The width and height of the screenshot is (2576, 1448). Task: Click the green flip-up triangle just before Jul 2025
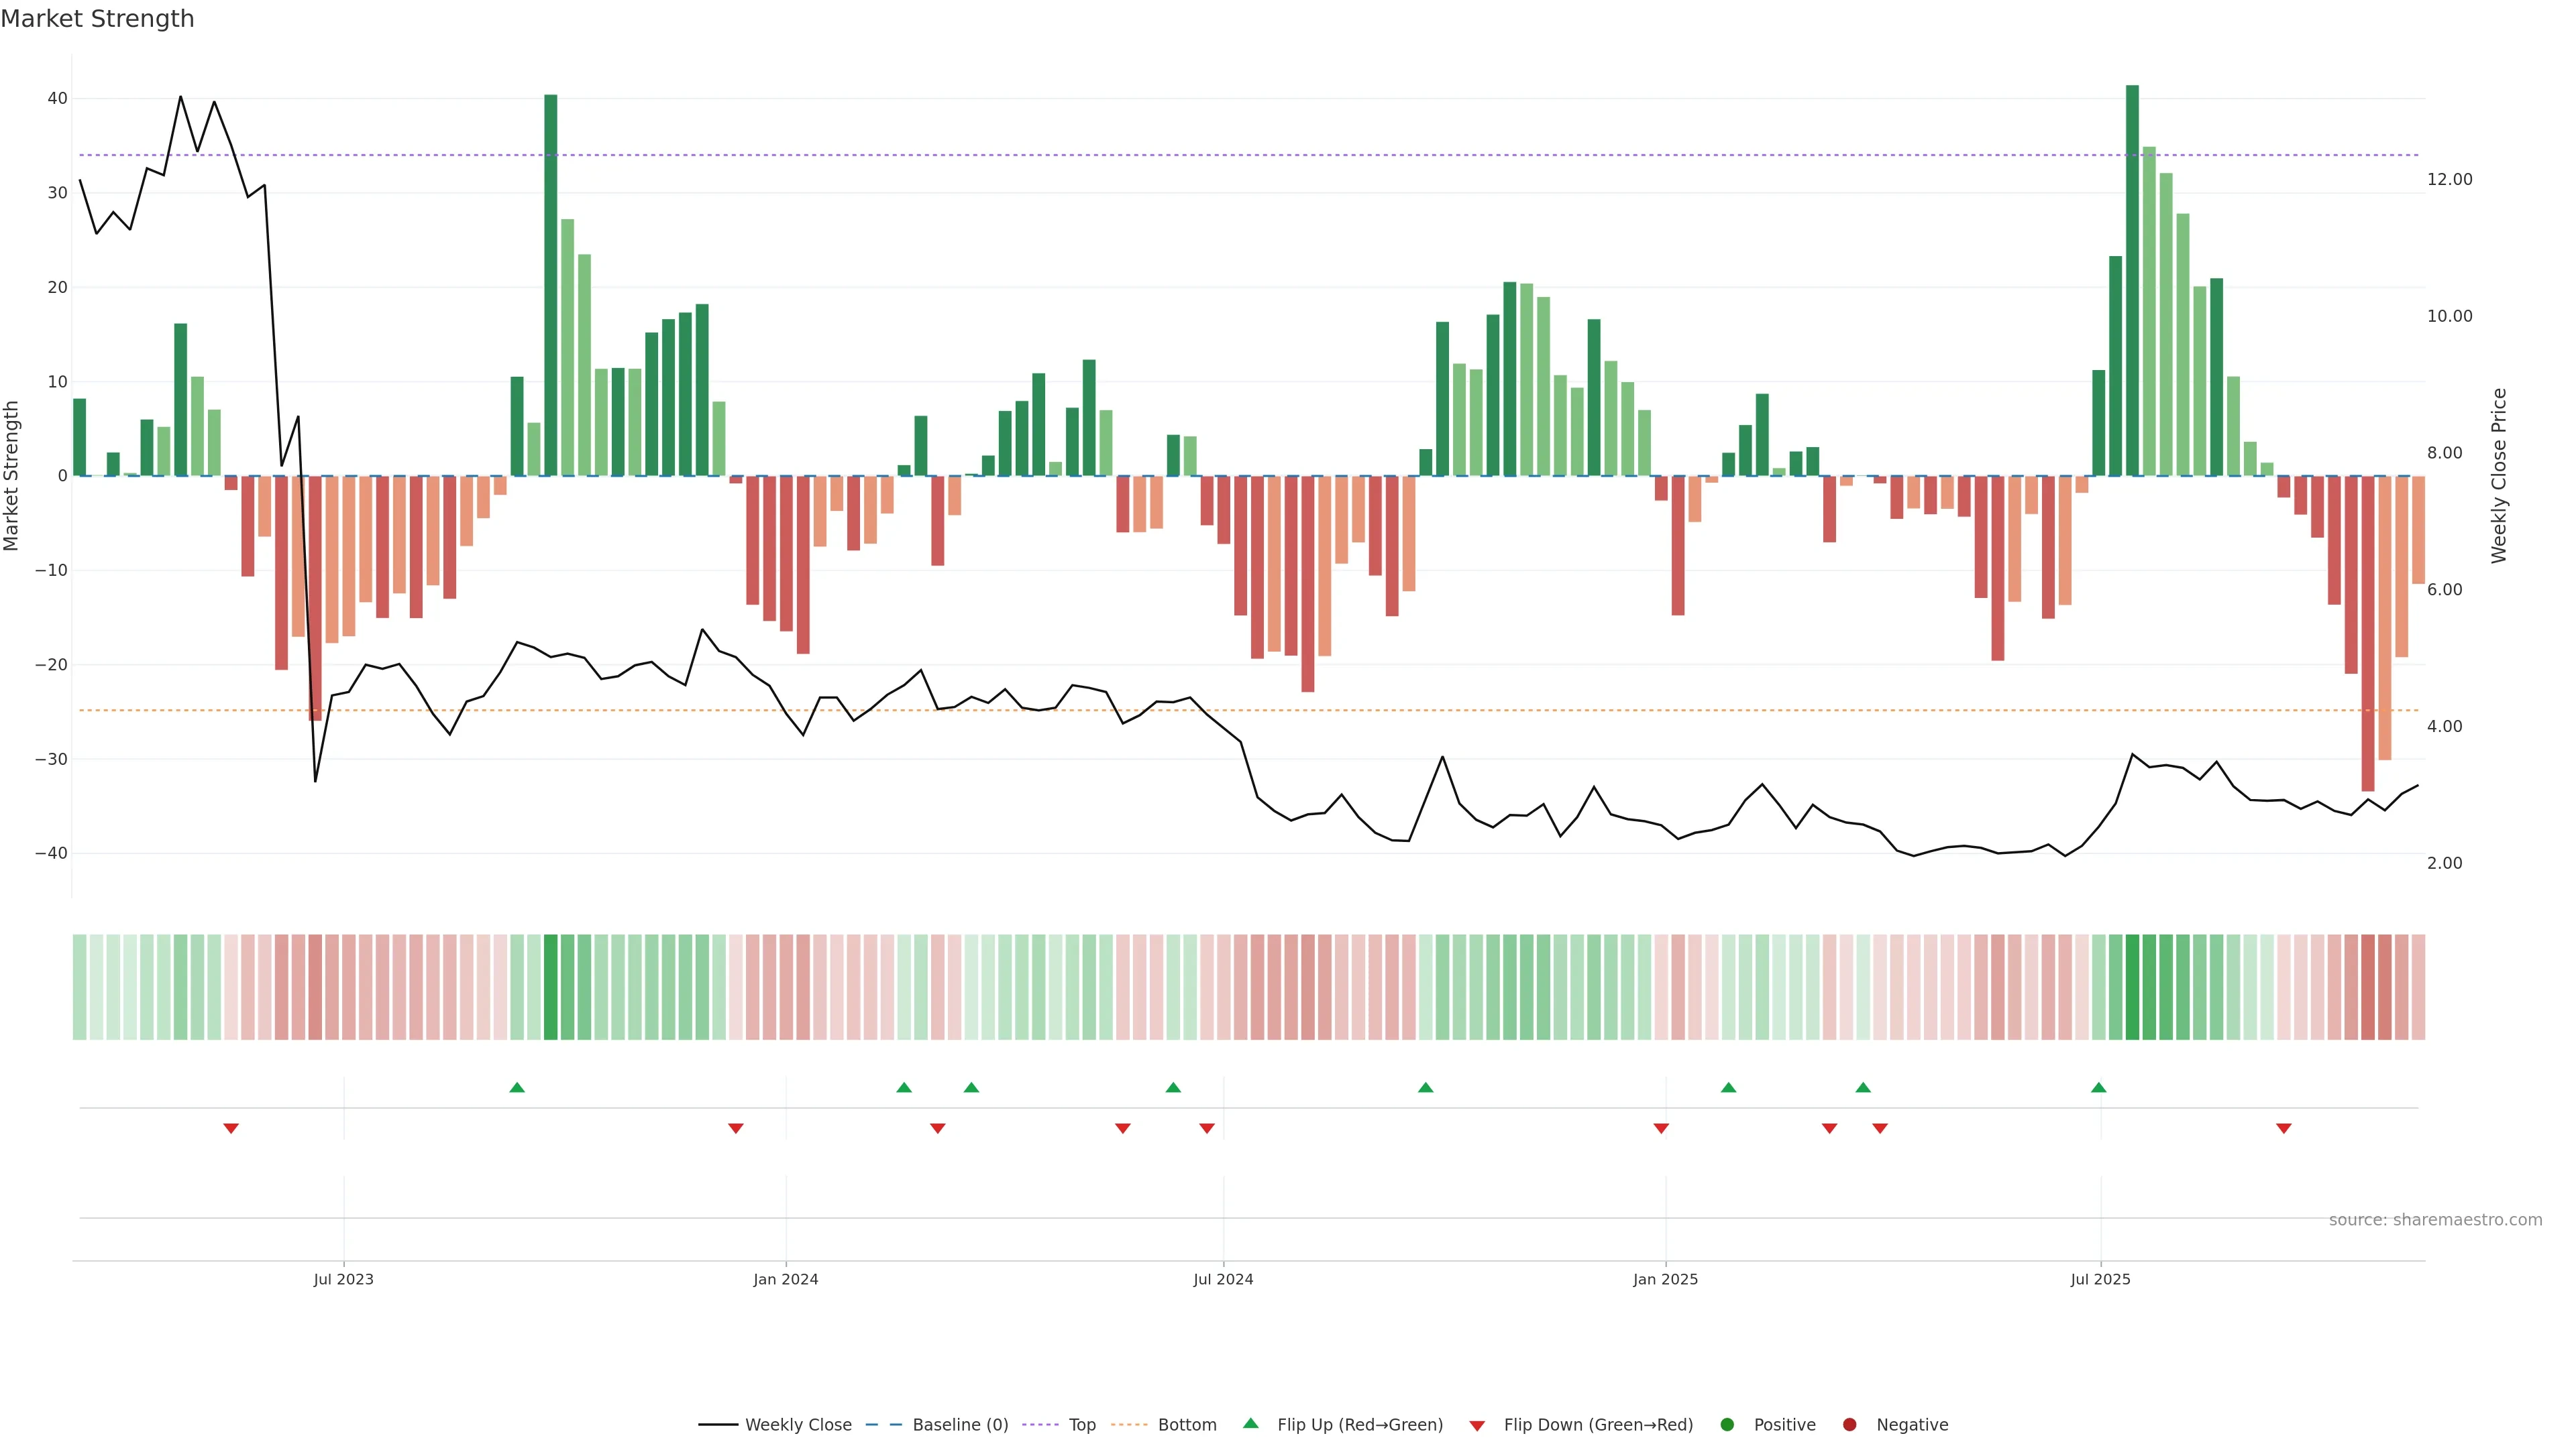[x=2098, y=1087]
